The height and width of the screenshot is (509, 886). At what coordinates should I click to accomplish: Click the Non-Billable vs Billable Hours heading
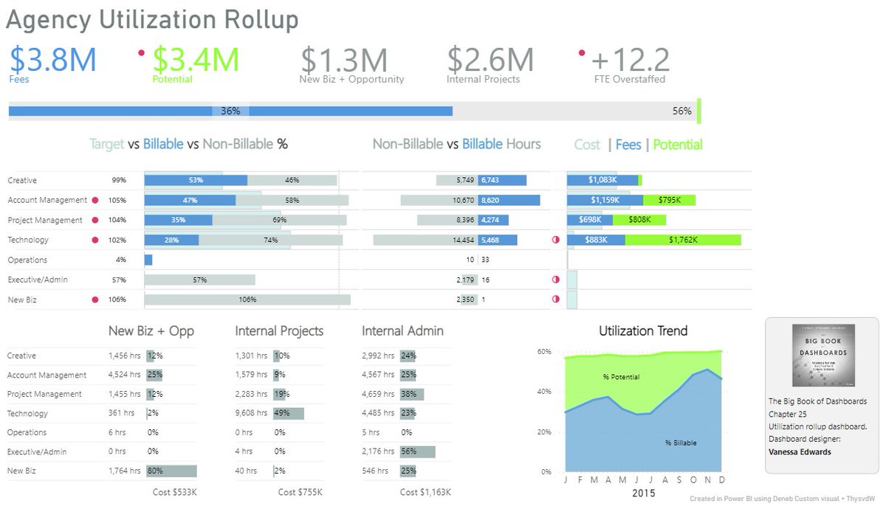pos(456,145)
